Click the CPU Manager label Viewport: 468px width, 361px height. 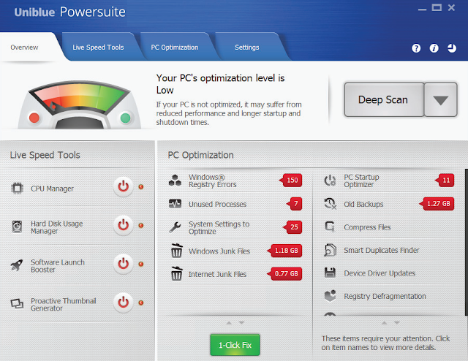(x=52, y=189)
